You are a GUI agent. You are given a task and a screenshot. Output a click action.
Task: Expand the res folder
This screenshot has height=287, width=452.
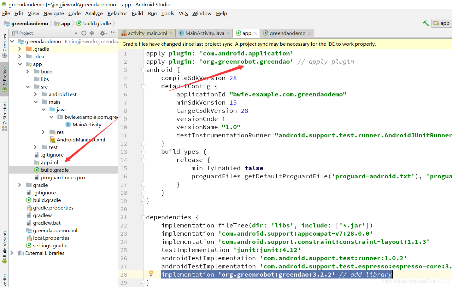[44, 132]
